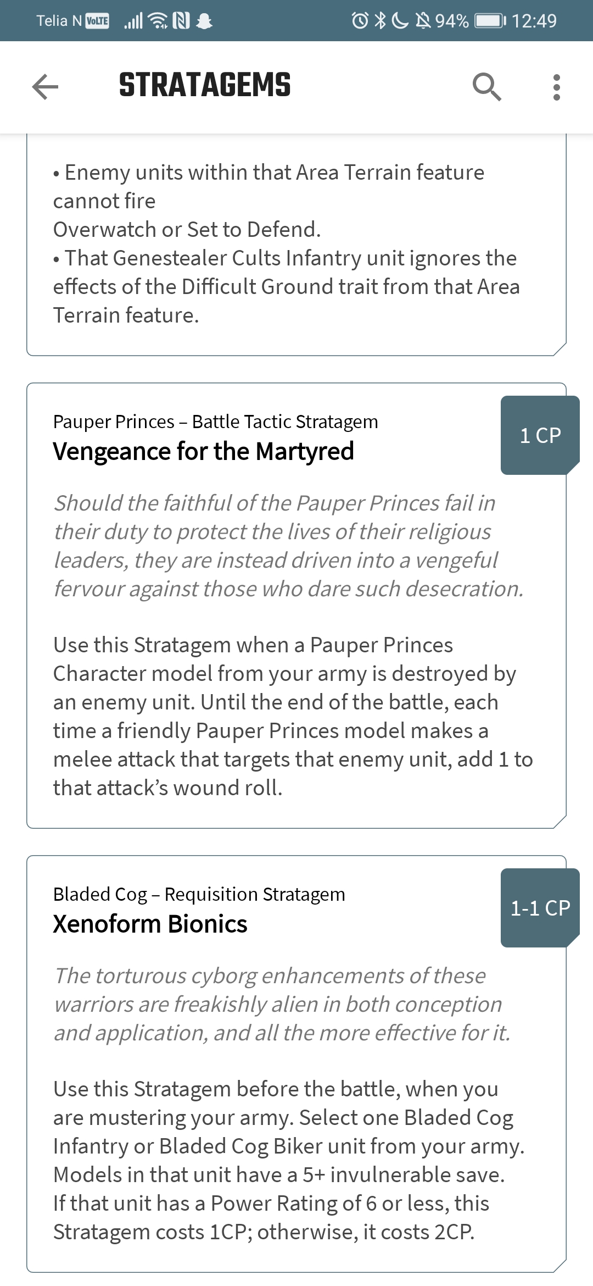Tap Bladed Cog Requisition Stratagem label
The width and height of the screenshot is (593, 1286).
click(x=199, y=895)
